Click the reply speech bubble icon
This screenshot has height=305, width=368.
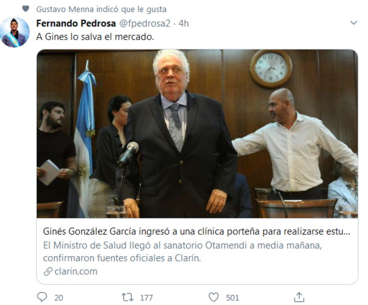pyautogui.click(x=42, y=297)
